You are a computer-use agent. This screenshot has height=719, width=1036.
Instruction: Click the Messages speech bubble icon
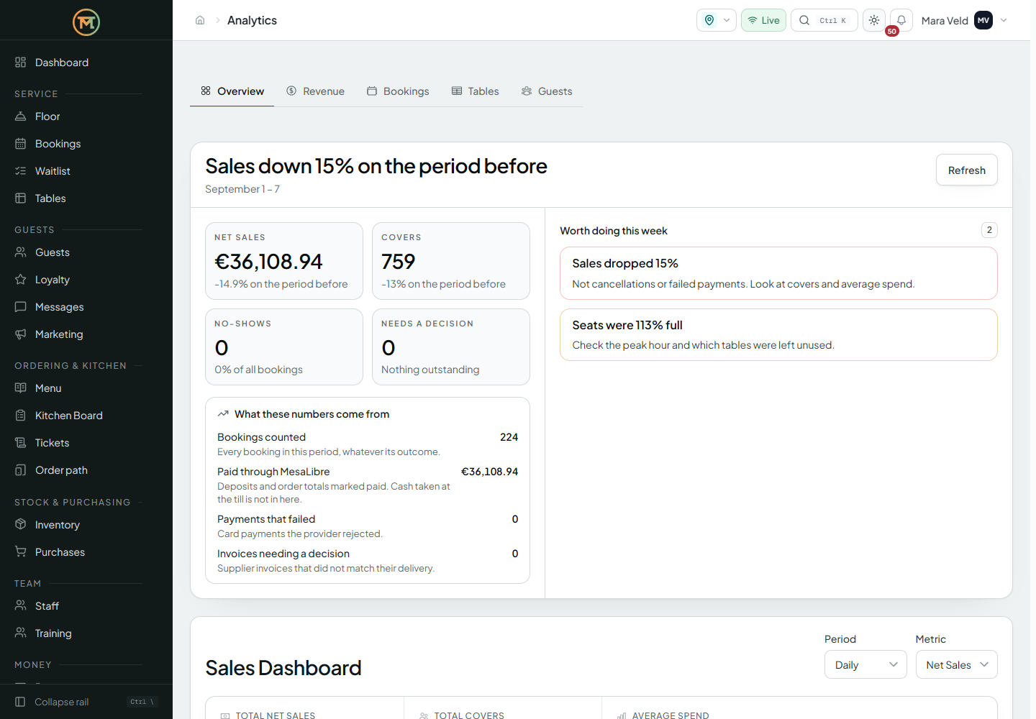click(x=21, y=307)
